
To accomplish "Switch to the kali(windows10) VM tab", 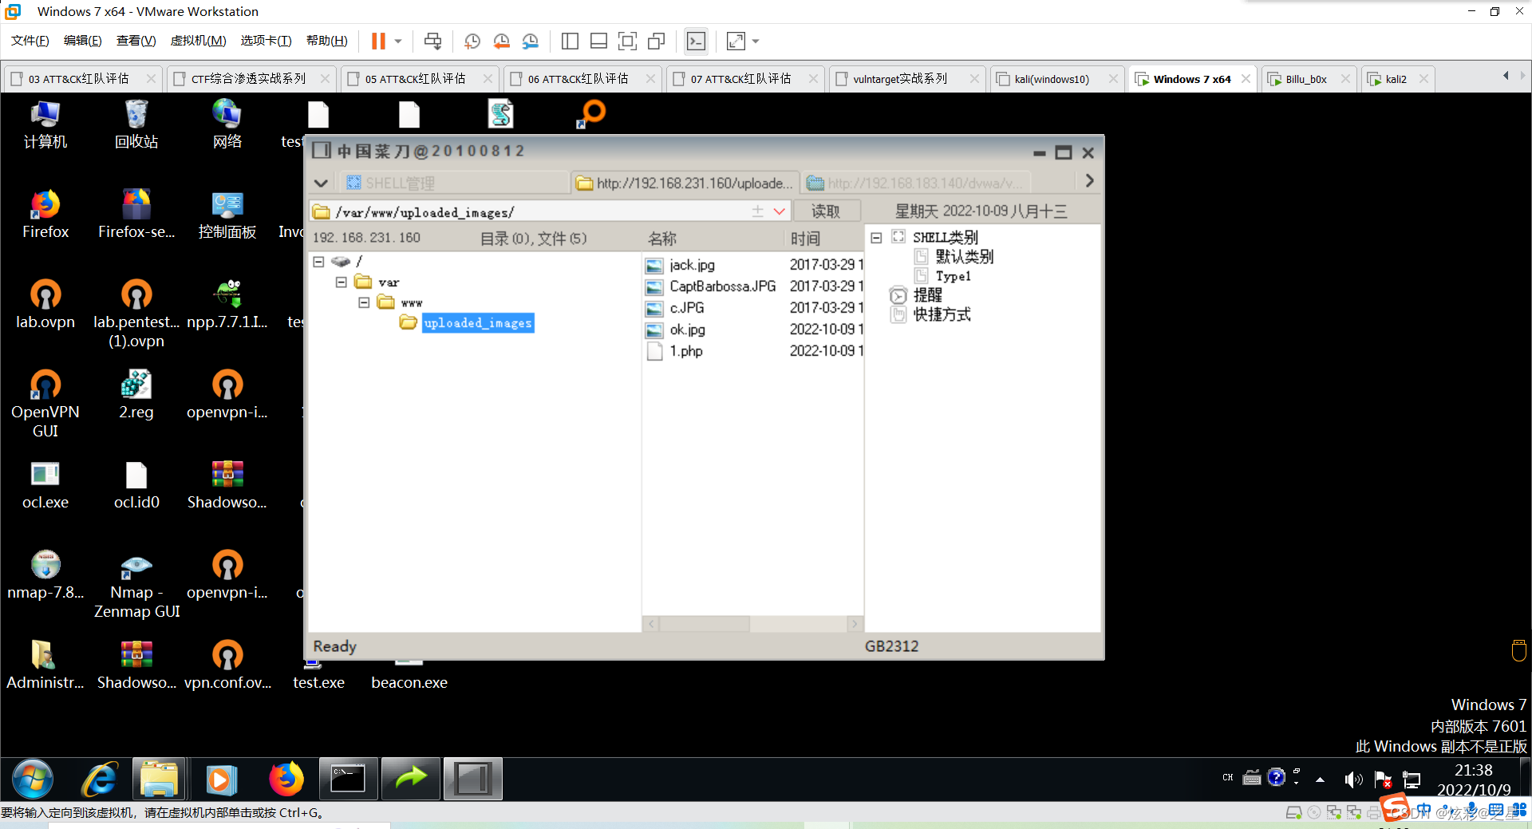I will coord(1052,79).
